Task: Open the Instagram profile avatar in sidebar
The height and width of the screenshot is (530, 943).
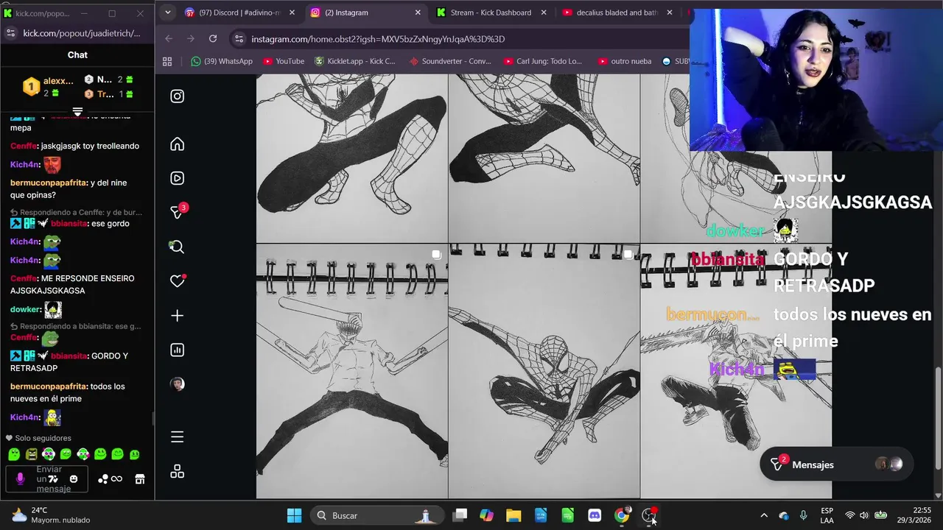Action: (x=177, y=384)
